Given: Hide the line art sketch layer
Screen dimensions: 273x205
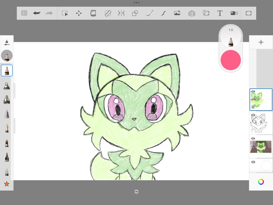Looking at the screenshot, I should pyautogui.click(x=253, y=115).
